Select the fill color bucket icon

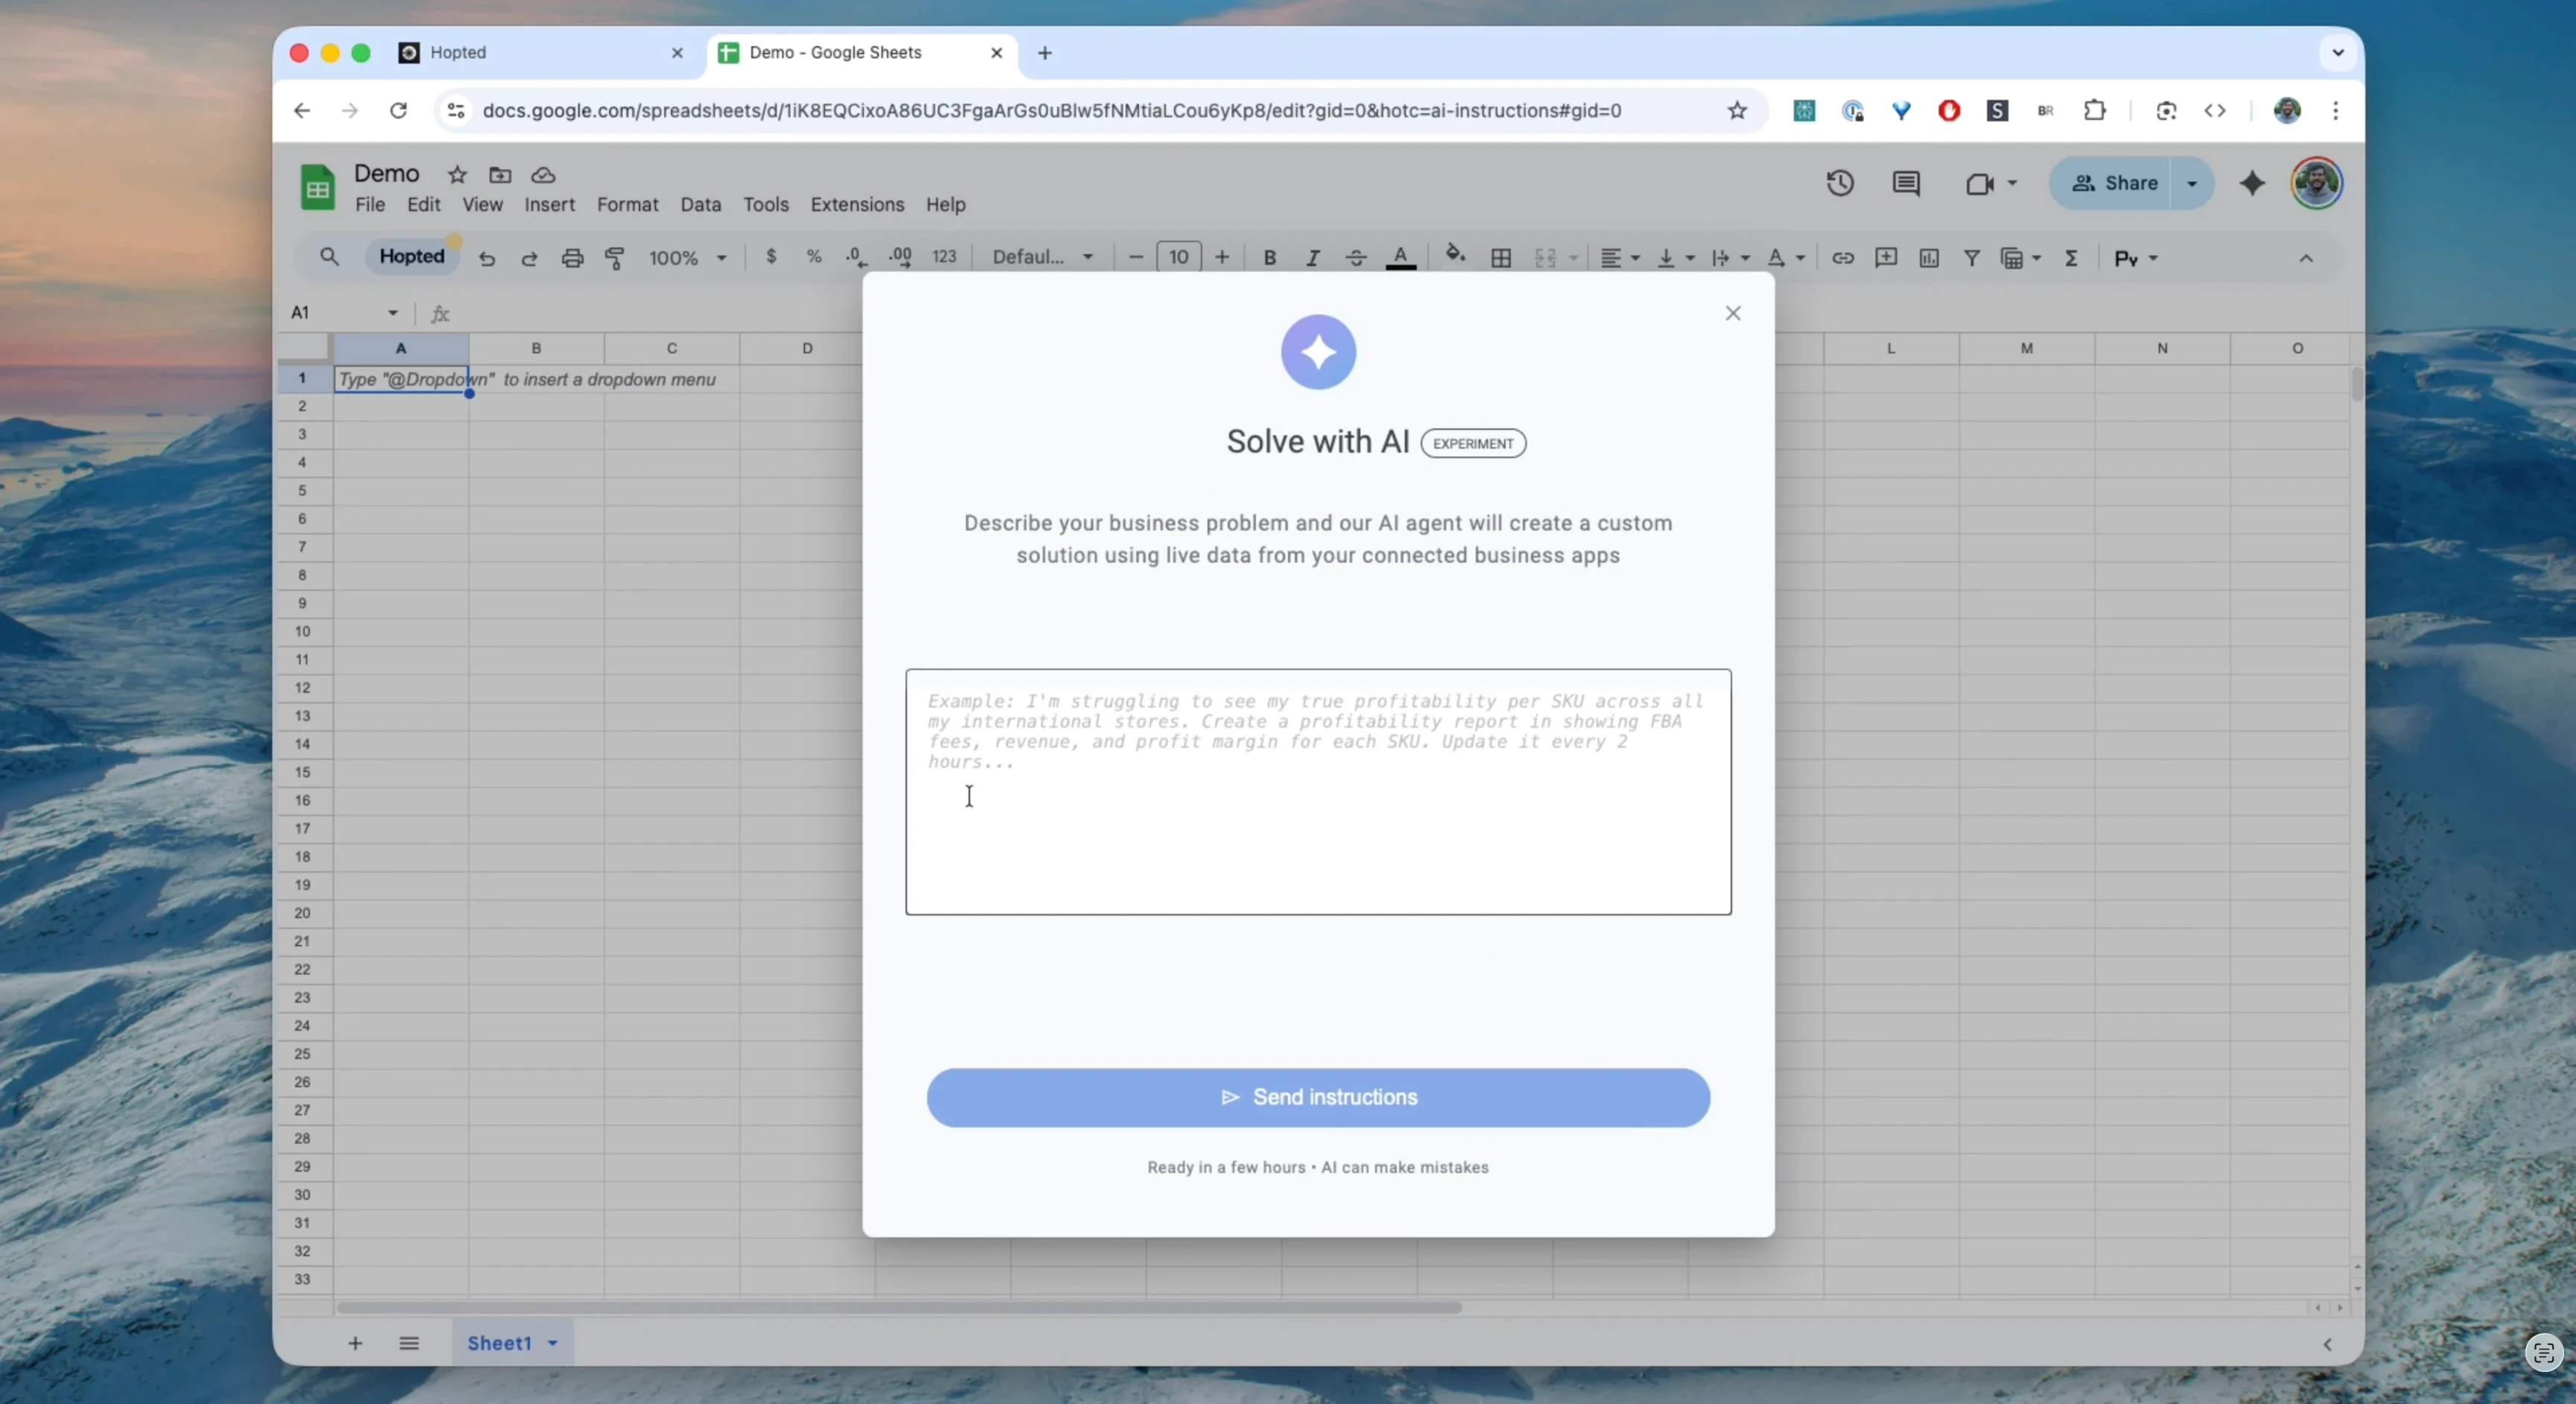point(1456,256)
